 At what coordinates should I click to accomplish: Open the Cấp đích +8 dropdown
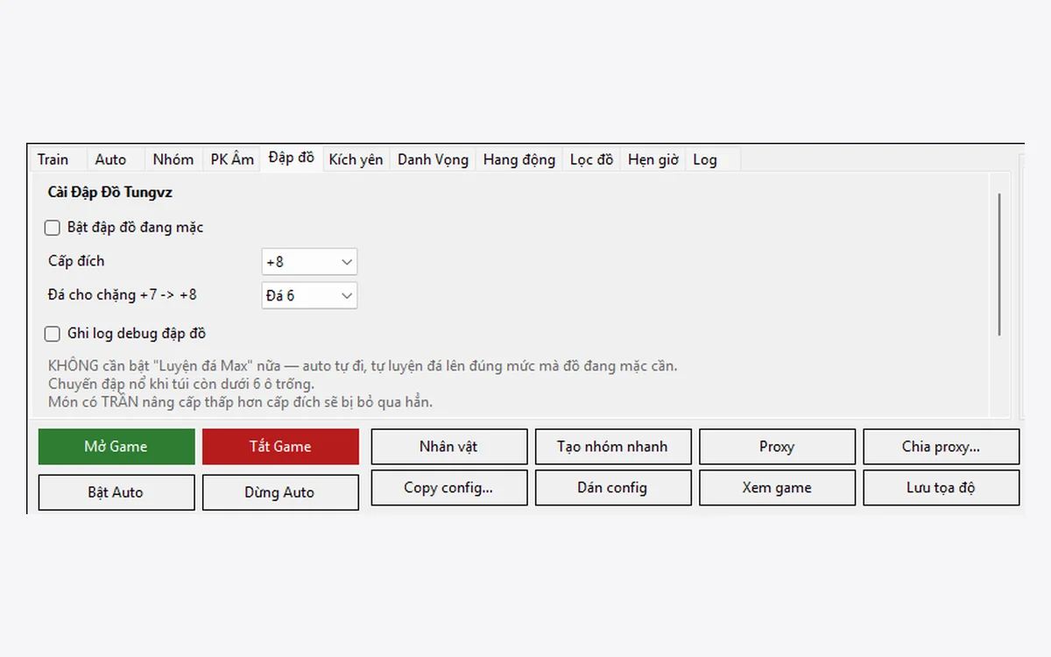click(x=309, y=262)
